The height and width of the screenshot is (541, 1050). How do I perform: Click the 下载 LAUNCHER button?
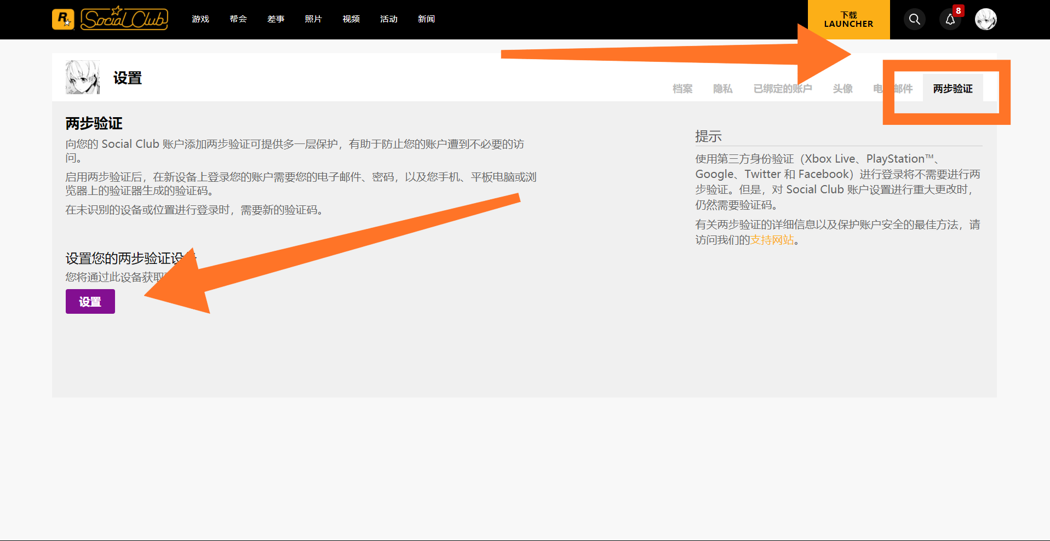click(848, 20)
